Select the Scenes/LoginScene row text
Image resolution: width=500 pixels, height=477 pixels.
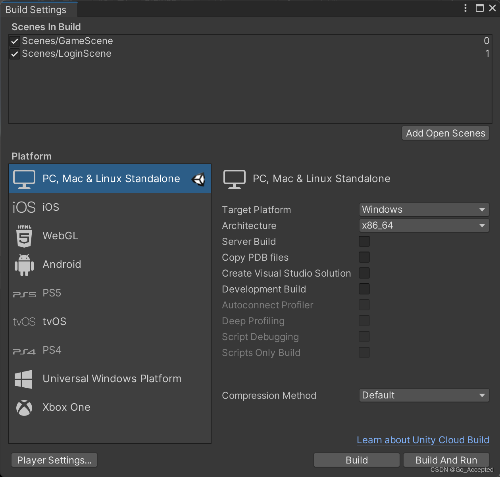(67, 54)
